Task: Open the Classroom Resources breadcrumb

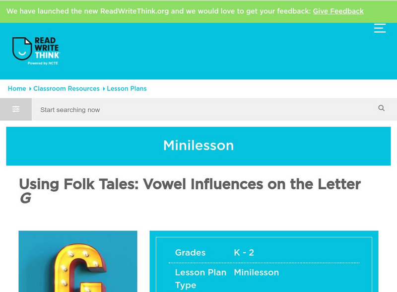Action: click(x=66, y=88)
